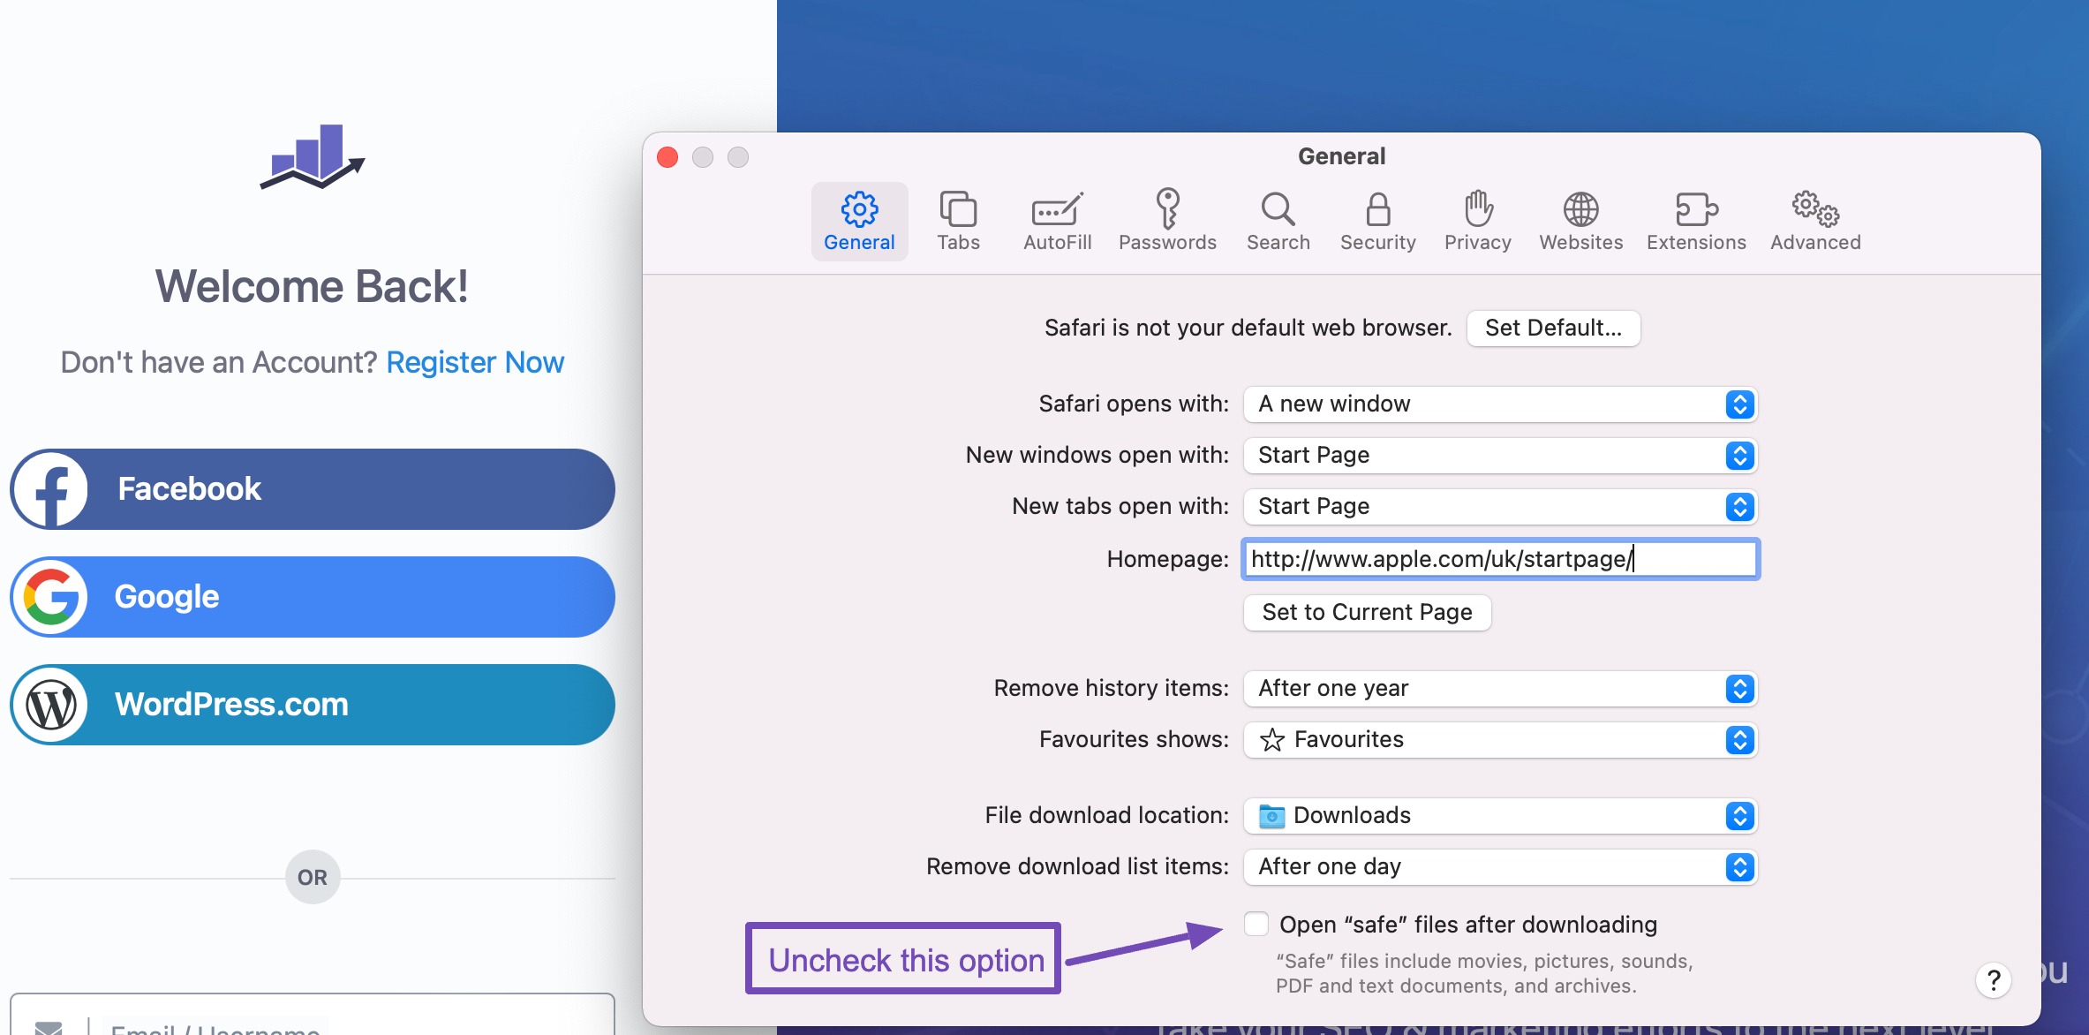
Task: Log in with the Google button
Action: point(313,597)
